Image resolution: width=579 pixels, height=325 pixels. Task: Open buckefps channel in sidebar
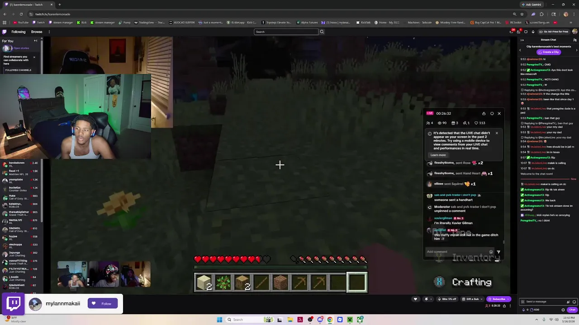pos(21,189)
